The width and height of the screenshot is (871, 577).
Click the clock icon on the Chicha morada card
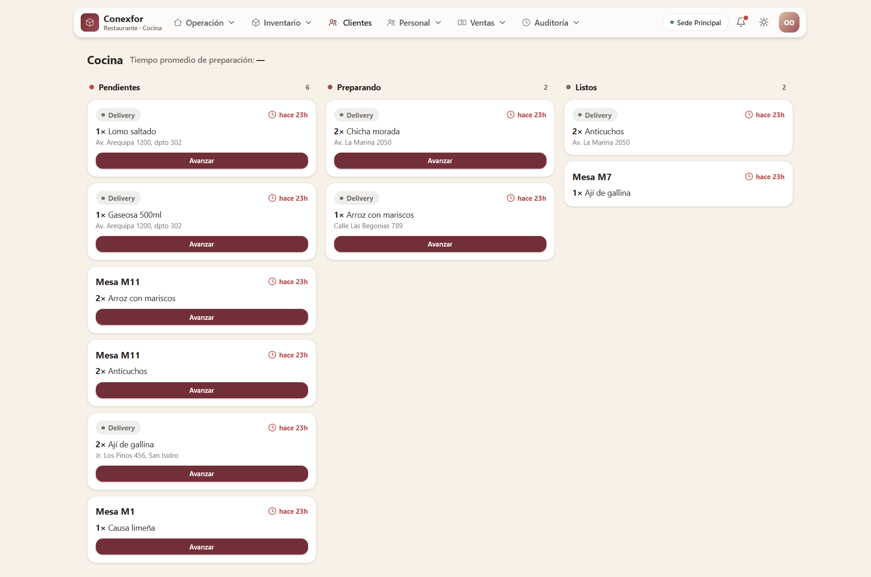pos(511,115)
